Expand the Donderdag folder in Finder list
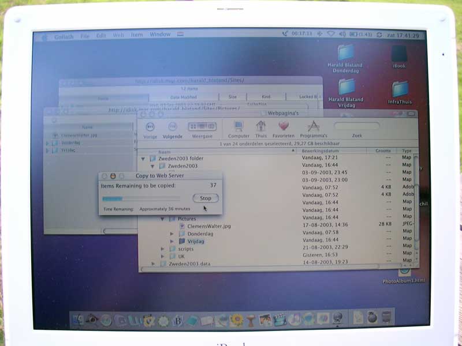Viewport: 462px width, 346px height. pos(172,234)
